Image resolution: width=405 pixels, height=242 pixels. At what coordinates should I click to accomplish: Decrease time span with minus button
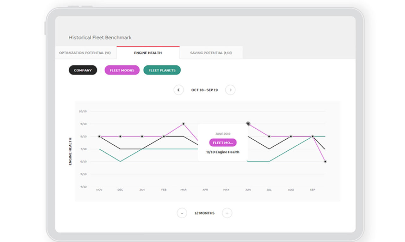click(x=182, y=213)
